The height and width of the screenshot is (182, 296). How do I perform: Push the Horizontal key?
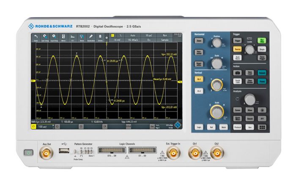pos(199,52)
